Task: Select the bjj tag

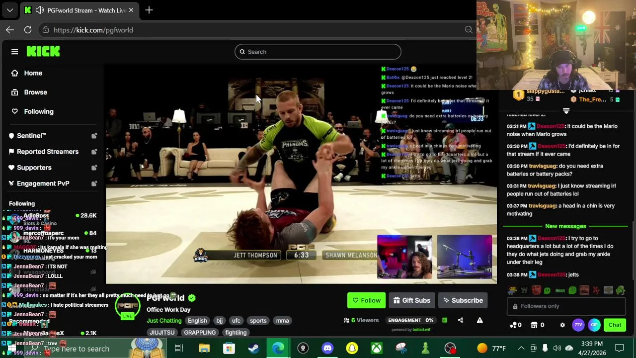Action: (x=219, y=321)
